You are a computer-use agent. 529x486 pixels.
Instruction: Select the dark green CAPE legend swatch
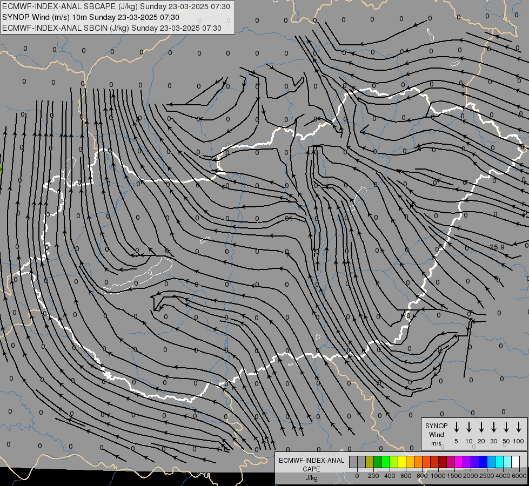tap(378, 462)
